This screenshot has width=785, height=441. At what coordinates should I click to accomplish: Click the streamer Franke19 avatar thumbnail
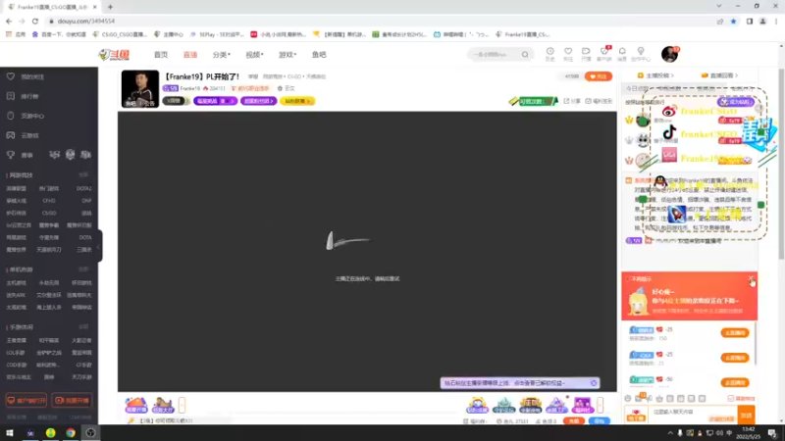[x=140, y=88]
